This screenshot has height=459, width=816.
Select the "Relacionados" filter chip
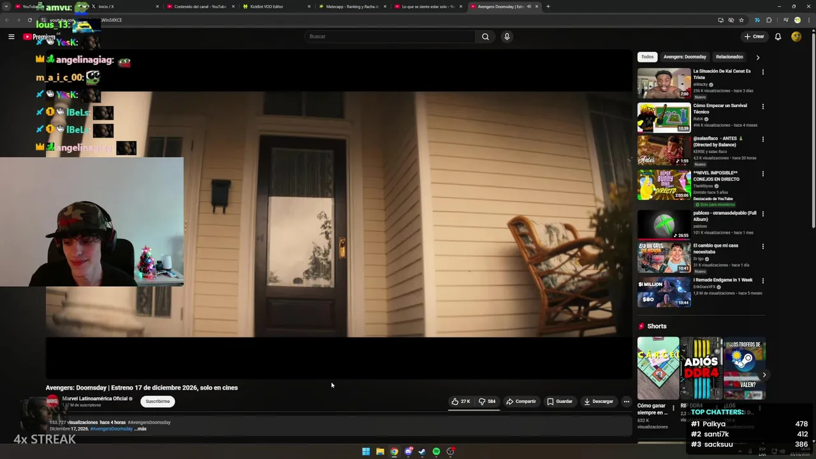pos(729,57)
